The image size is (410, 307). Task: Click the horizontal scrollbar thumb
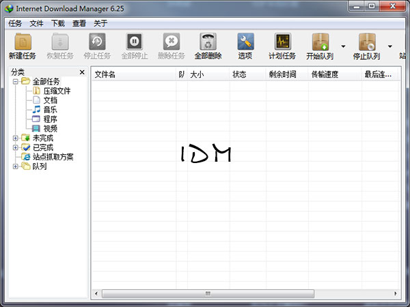pos(208,293)
